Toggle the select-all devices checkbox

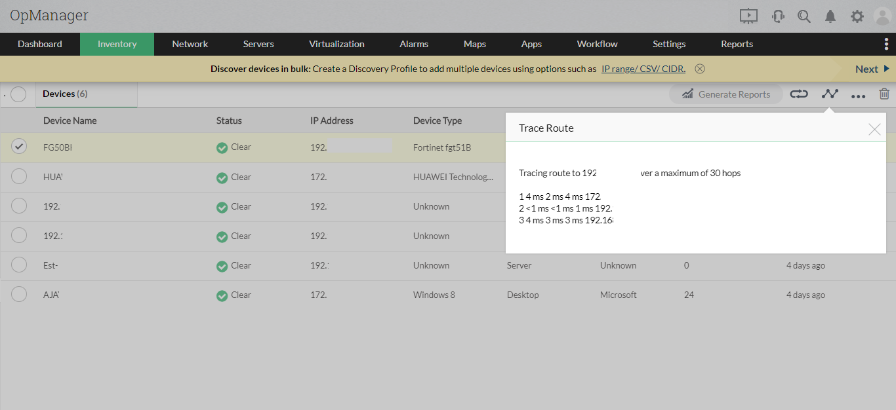point(18,94)
